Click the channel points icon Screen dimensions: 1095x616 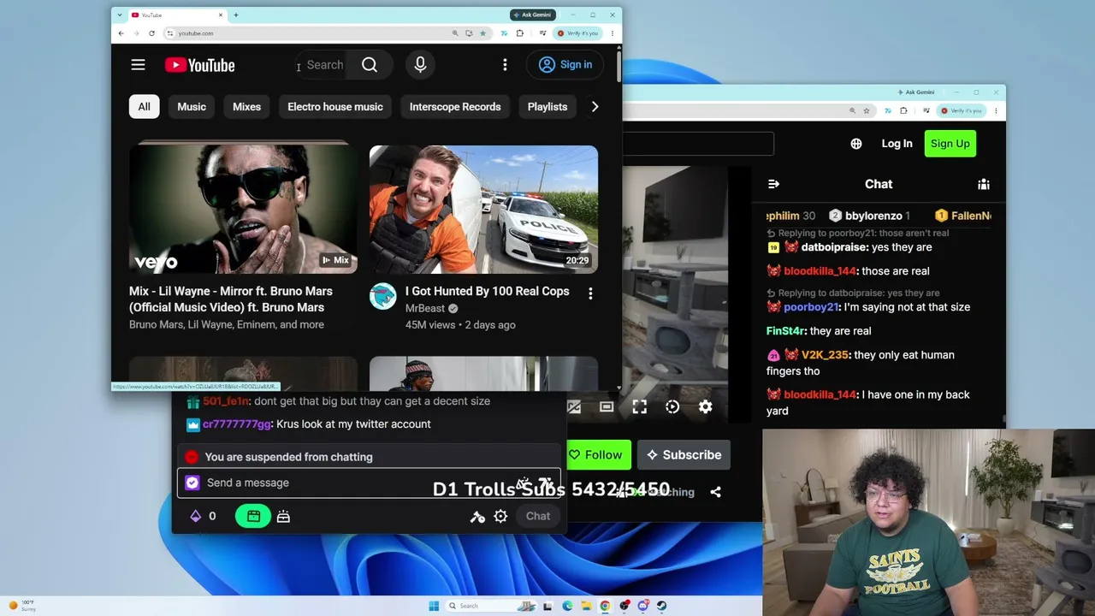click(x=196, y=516)
